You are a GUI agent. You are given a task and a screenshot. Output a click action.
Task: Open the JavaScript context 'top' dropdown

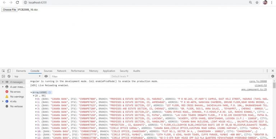click(x=27, y=76)
